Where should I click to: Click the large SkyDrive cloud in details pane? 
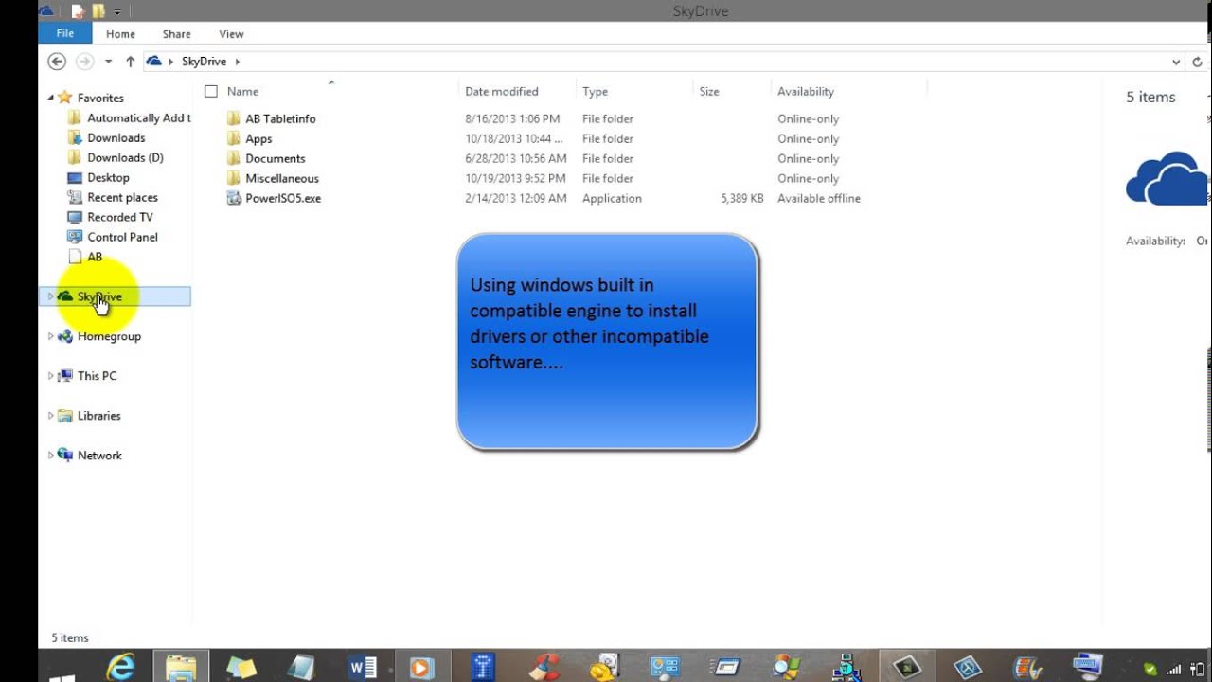pos(1167,178)
